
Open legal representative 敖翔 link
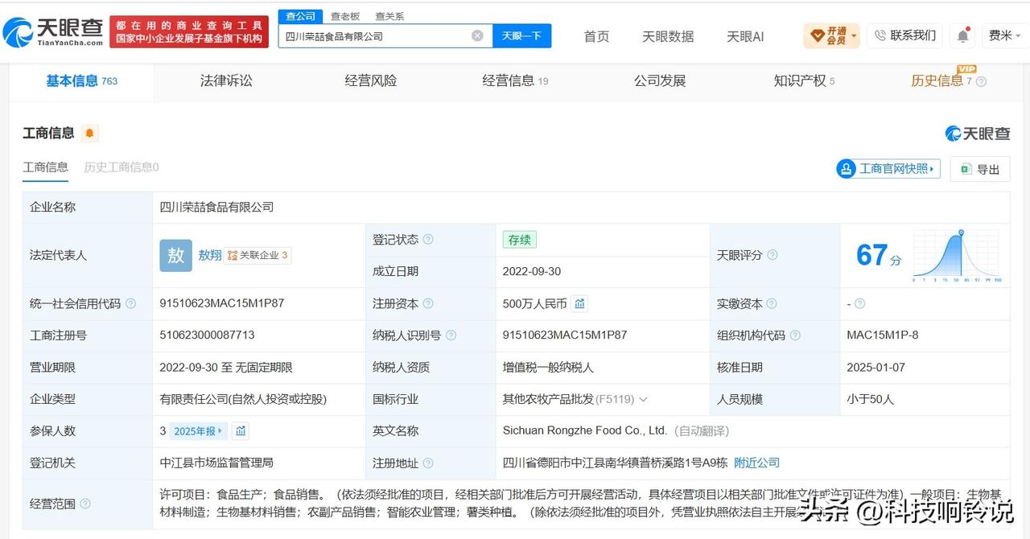click(x=210, y=255)
